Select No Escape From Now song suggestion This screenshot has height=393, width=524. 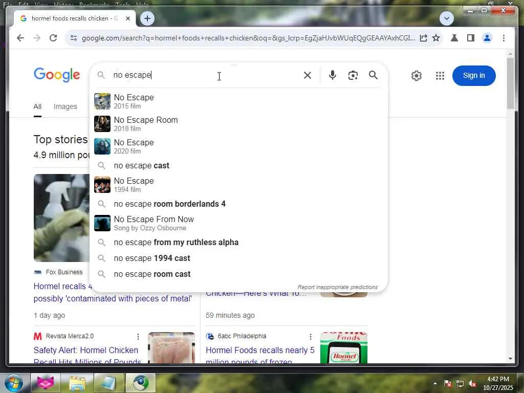238,223
